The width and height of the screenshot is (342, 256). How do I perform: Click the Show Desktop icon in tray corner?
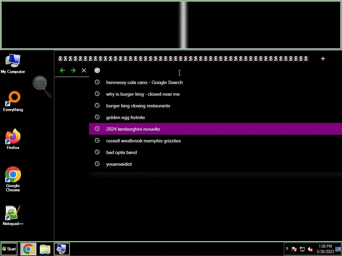(338, 249)
